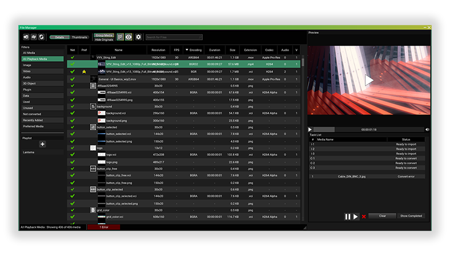Sort by the Codec column header
The height and width of the screenshot is (256, 450).
click(x=269, y=50)
